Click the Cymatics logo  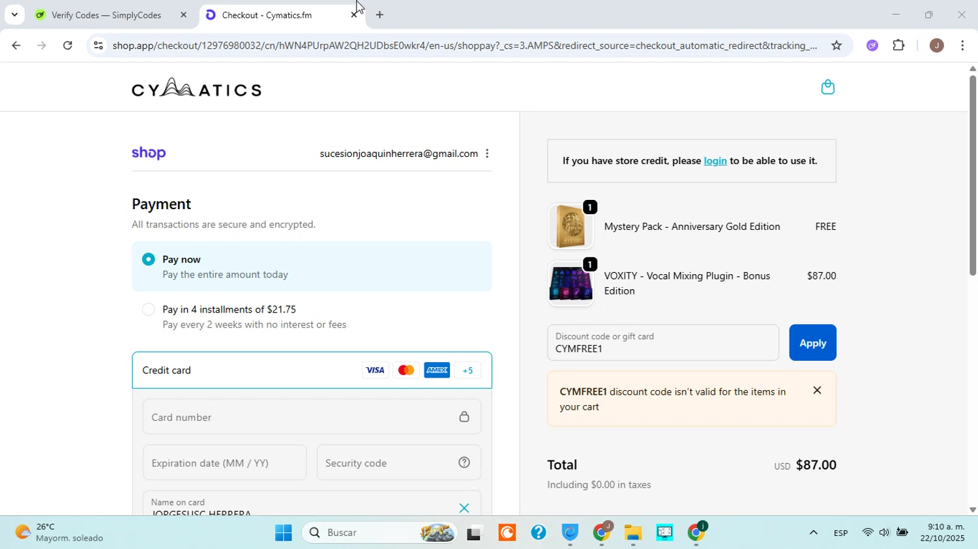click(x=196, y=87)
